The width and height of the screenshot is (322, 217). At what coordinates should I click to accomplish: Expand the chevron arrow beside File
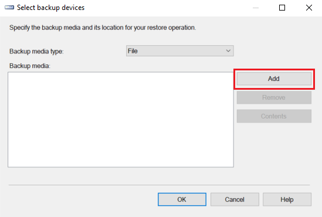(x=228, y=51)
